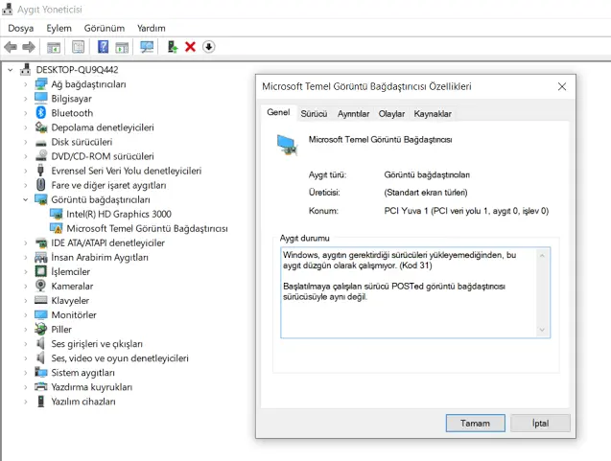Image resolution: width=611 pixels, height=461 pixels.
Task: Click Fare ve diğer işaret aygıtları mouse icon
Action: pyautogui.click(x=40, y=185)
